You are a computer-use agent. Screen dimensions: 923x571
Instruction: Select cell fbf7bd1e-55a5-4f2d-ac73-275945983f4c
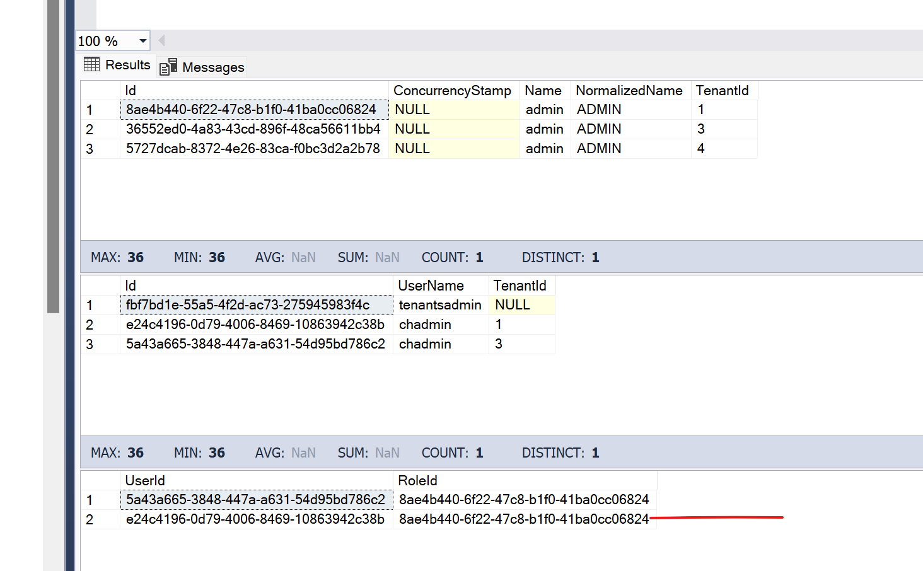point(257,305)
